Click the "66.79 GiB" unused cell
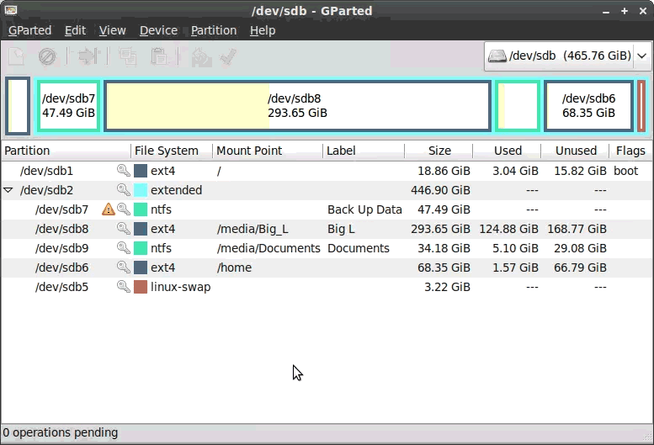654x445 pixels. tap(580, 267)
